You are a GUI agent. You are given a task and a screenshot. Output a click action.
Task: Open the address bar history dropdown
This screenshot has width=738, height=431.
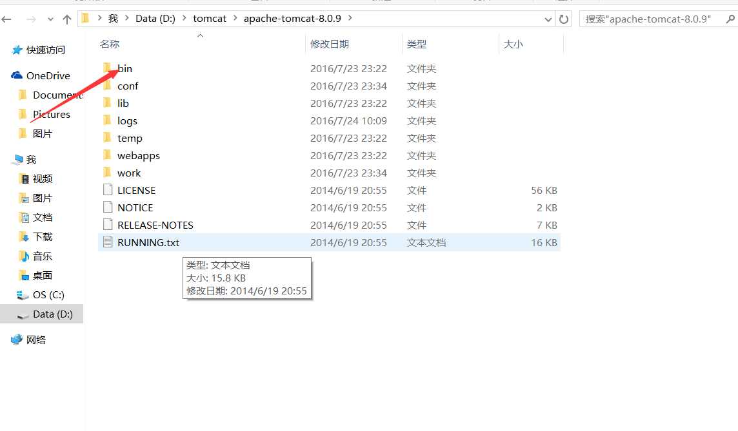(548, 20)
